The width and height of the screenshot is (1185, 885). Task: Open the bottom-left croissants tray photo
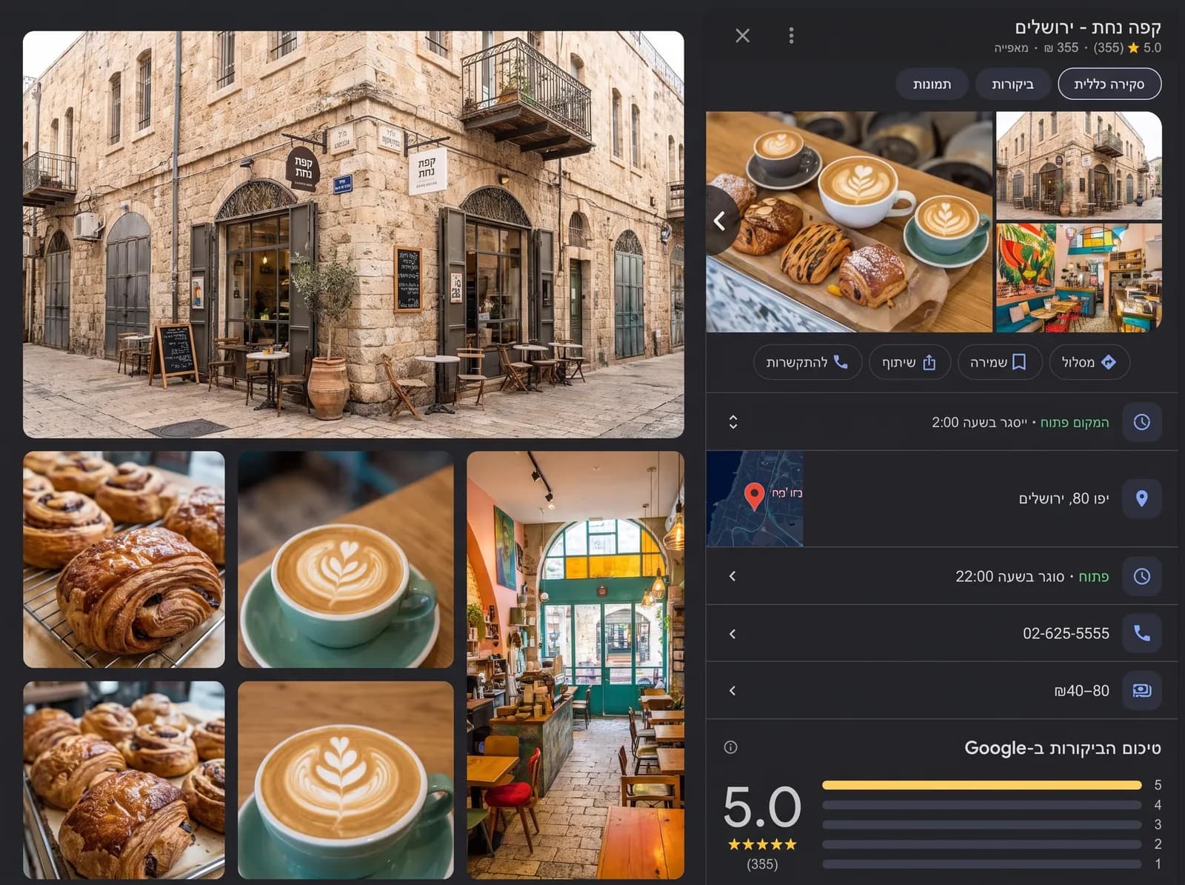click(124, 780)
